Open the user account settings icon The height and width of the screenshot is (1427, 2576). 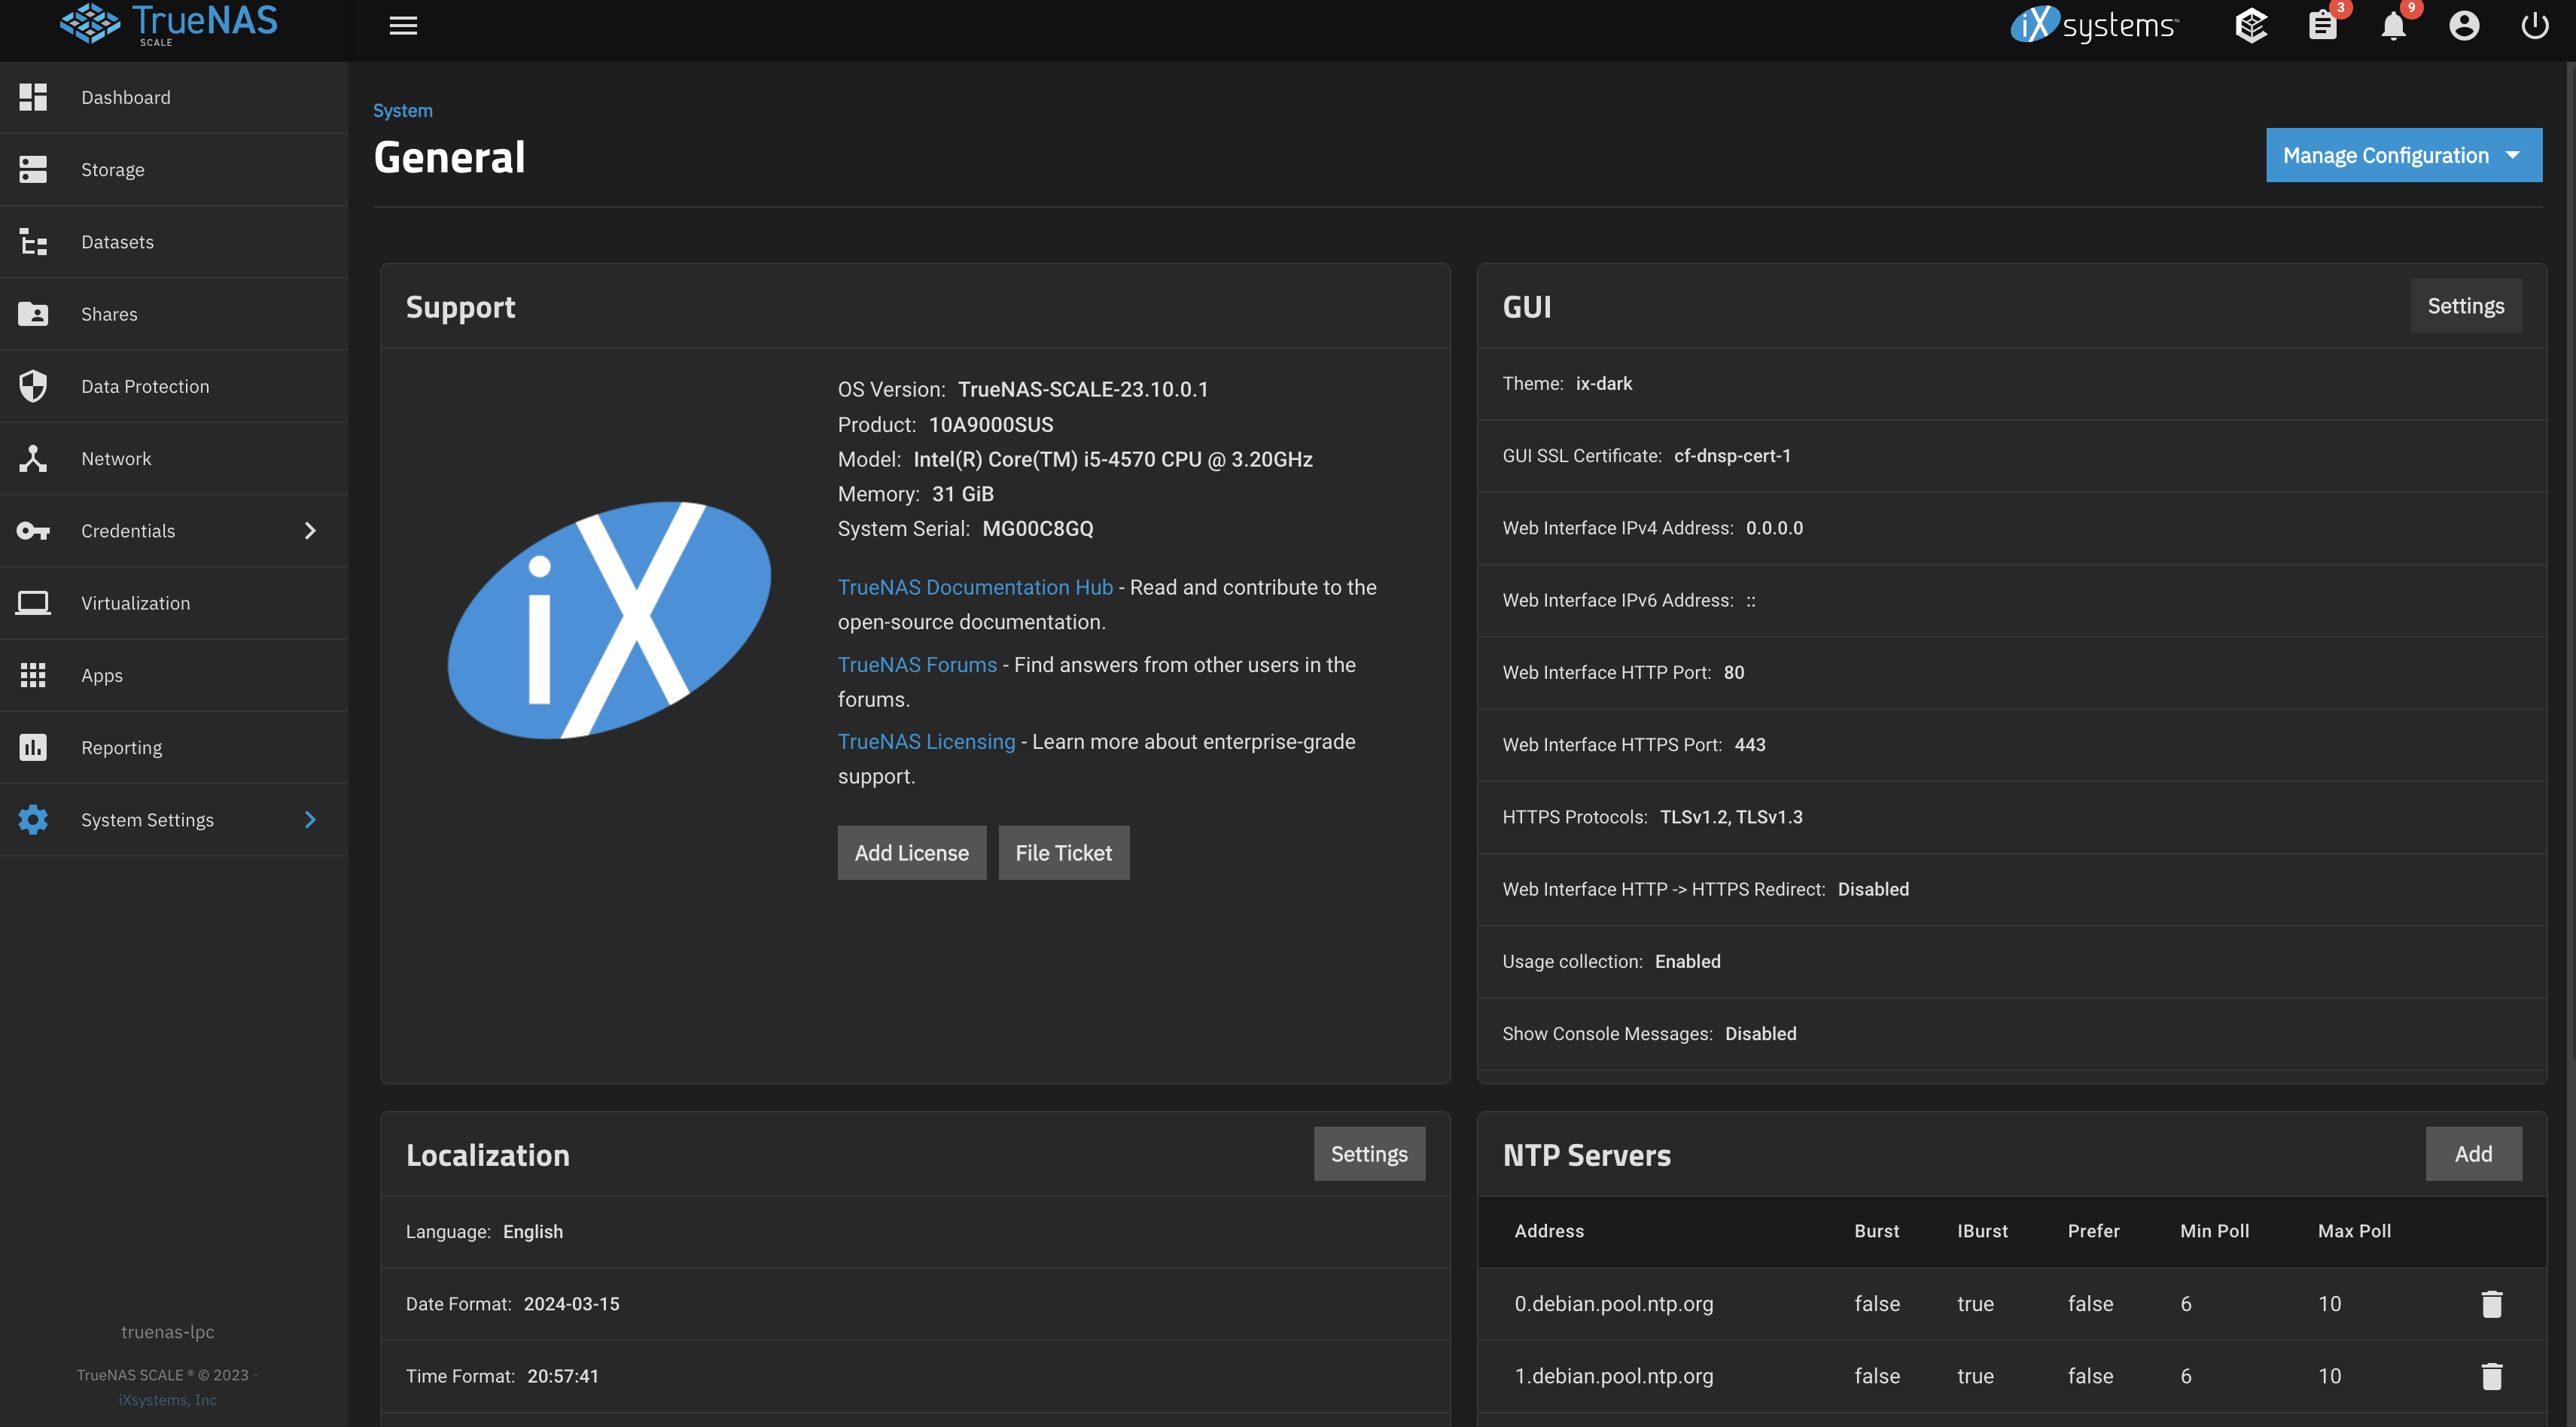(2464, 26)
